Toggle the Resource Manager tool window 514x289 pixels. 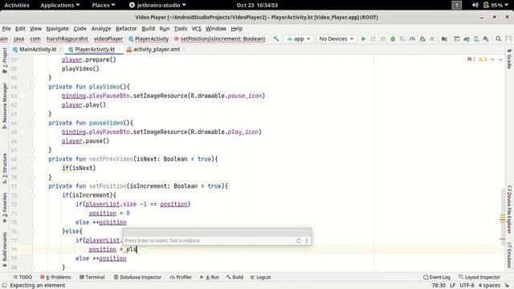click(5, 105)
